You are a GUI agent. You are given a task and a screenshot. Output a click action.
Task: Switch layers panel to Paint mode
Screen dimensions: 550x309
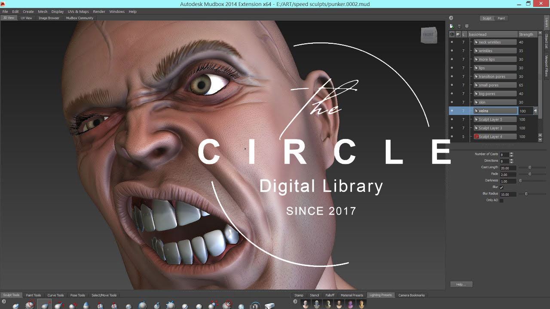501,18
